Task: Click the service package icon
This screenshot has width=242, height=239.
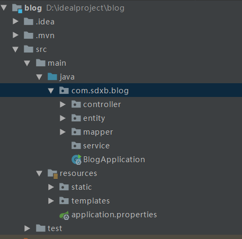Action: [76, 146]
